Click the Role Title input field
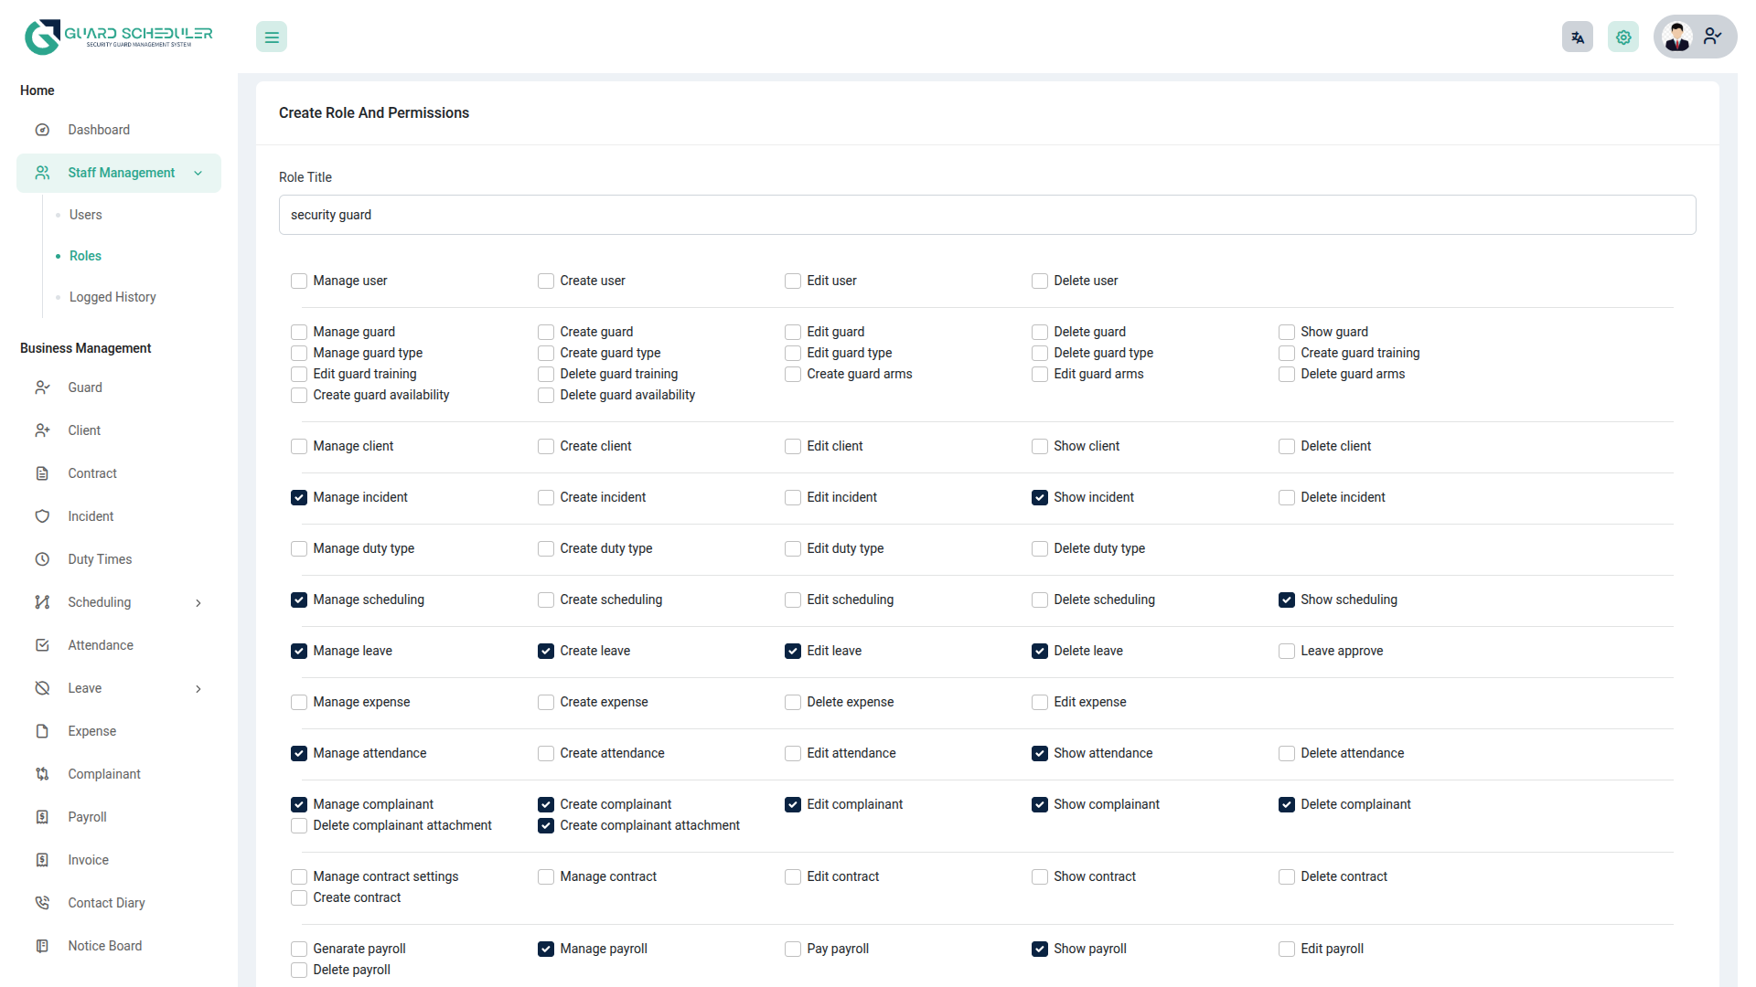Image resolution: width=1756 pixels, height=987 pixels. (987, 215)
